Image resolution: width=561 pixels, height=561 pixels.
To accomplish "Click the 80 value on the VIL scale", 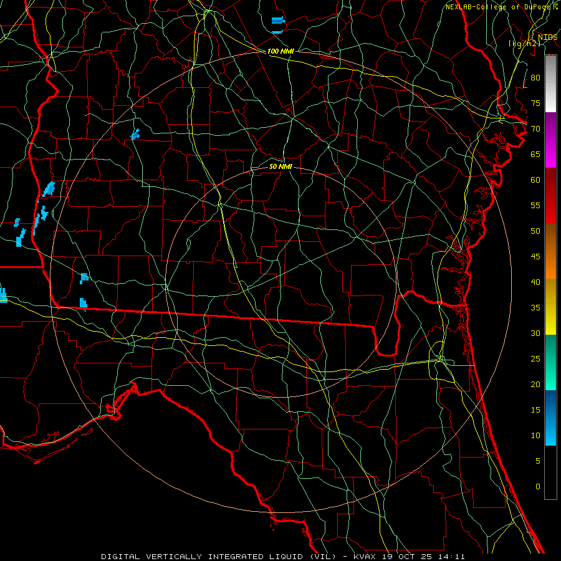I will tap(535, 78).
